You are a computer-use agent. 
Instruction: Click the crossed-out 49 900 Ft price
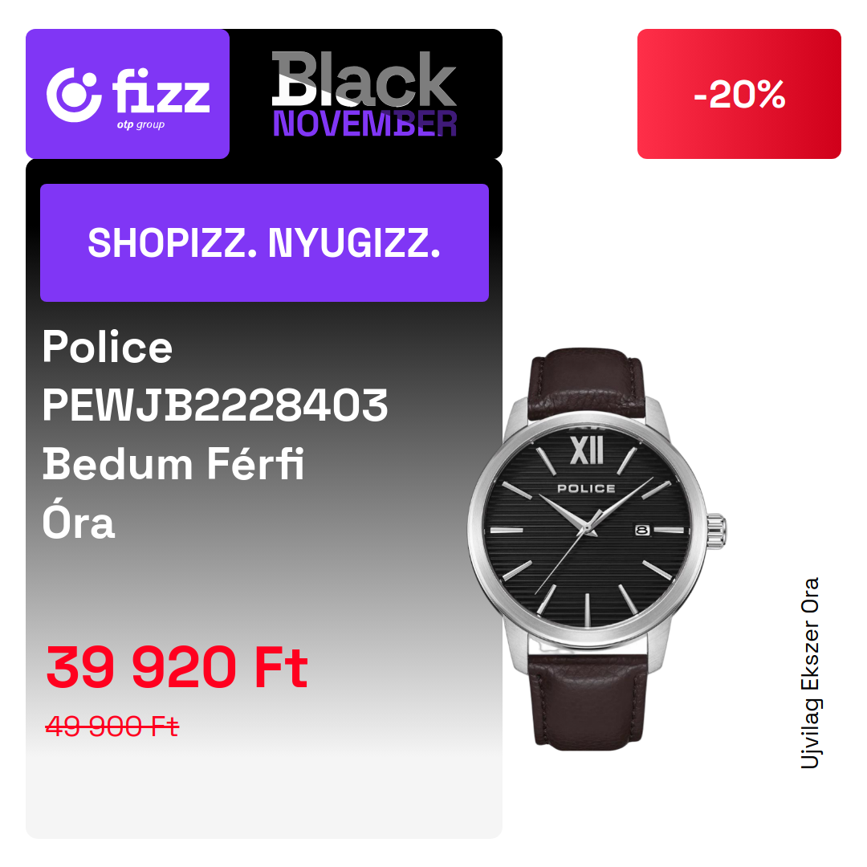coord(112,726)
